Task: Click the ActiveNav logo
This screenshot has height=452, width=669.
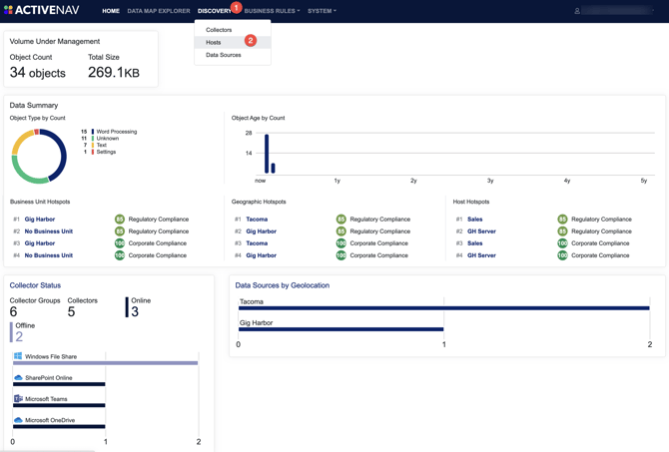Action: tap(42, 10)
